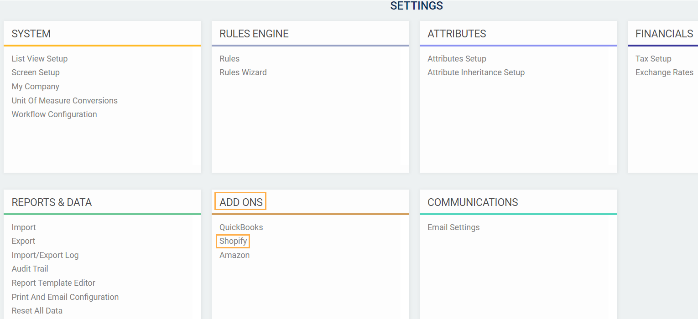698x319 pixels.
Task: Go to My Company settings
Action: (x=36, y=87)
